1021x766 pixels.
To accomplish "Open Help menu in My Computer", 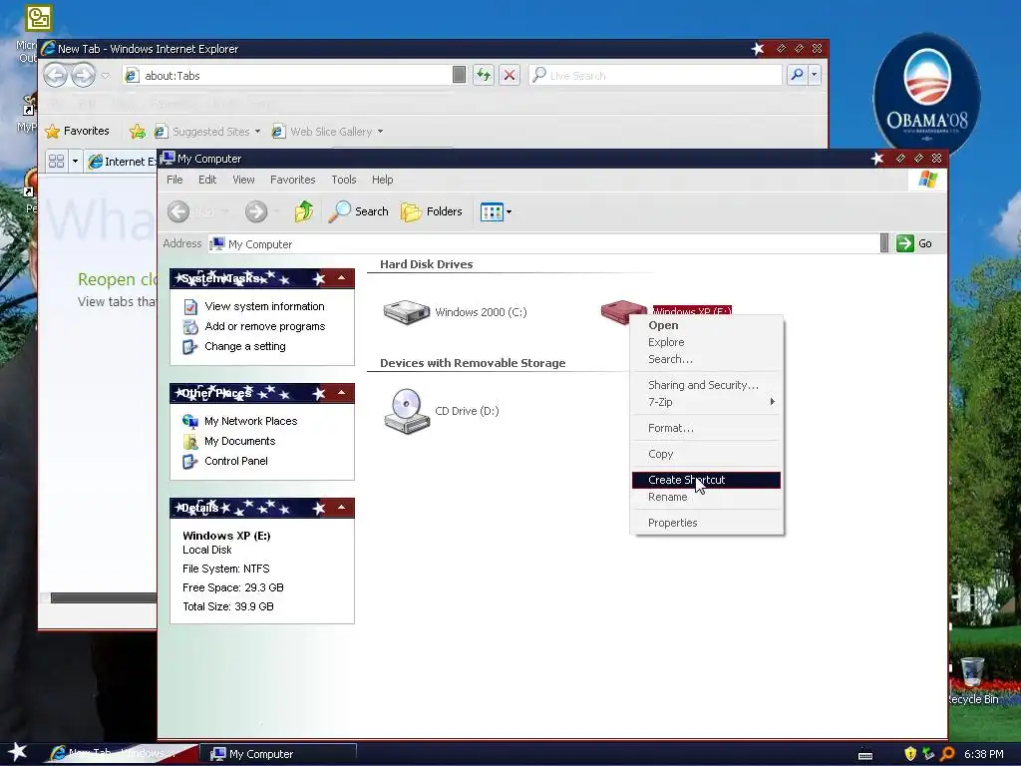I will pyautogui.click(x=382, y=180).
